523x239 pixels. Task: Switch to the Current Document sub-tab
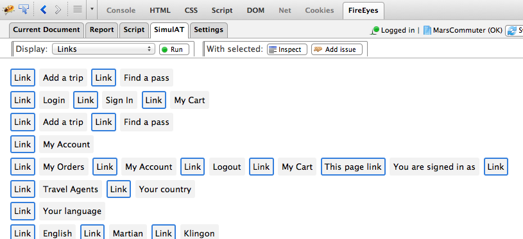pos(46,30)
